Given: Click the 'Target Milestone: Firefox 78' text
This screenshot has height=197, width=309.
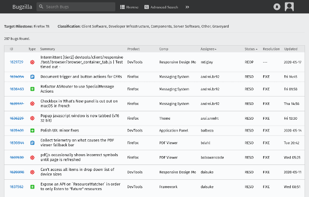Looking at the screenshot, I should 27,27.
